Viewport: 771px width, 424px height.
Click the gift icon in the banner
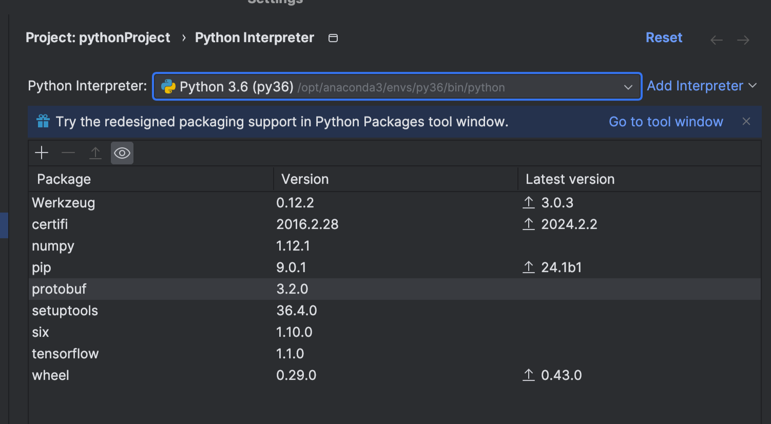43,122
